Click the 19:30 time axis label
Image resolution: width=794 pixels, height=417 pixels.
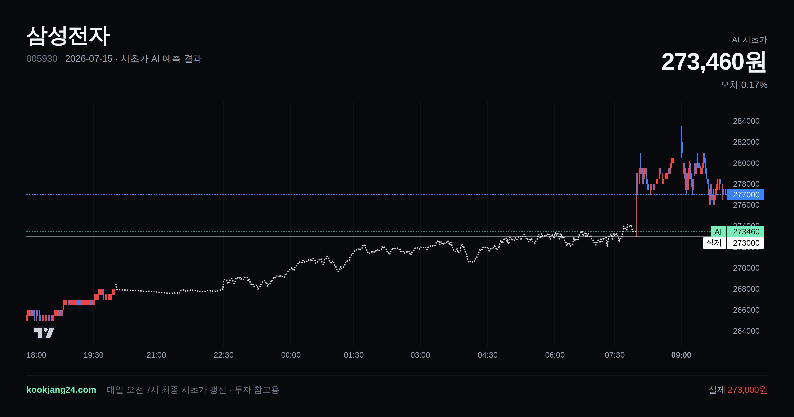[x=94, y=355]
